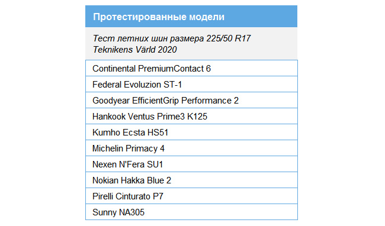Click the 'Протестированные модели' table header

pyautogui.click(x=191, y=17)
